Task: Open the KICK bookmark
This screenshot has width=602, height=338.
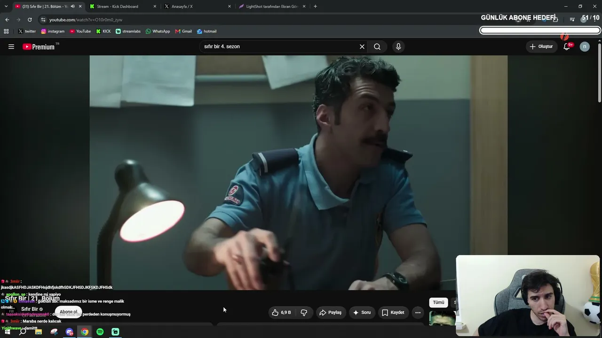Action: 103,31
